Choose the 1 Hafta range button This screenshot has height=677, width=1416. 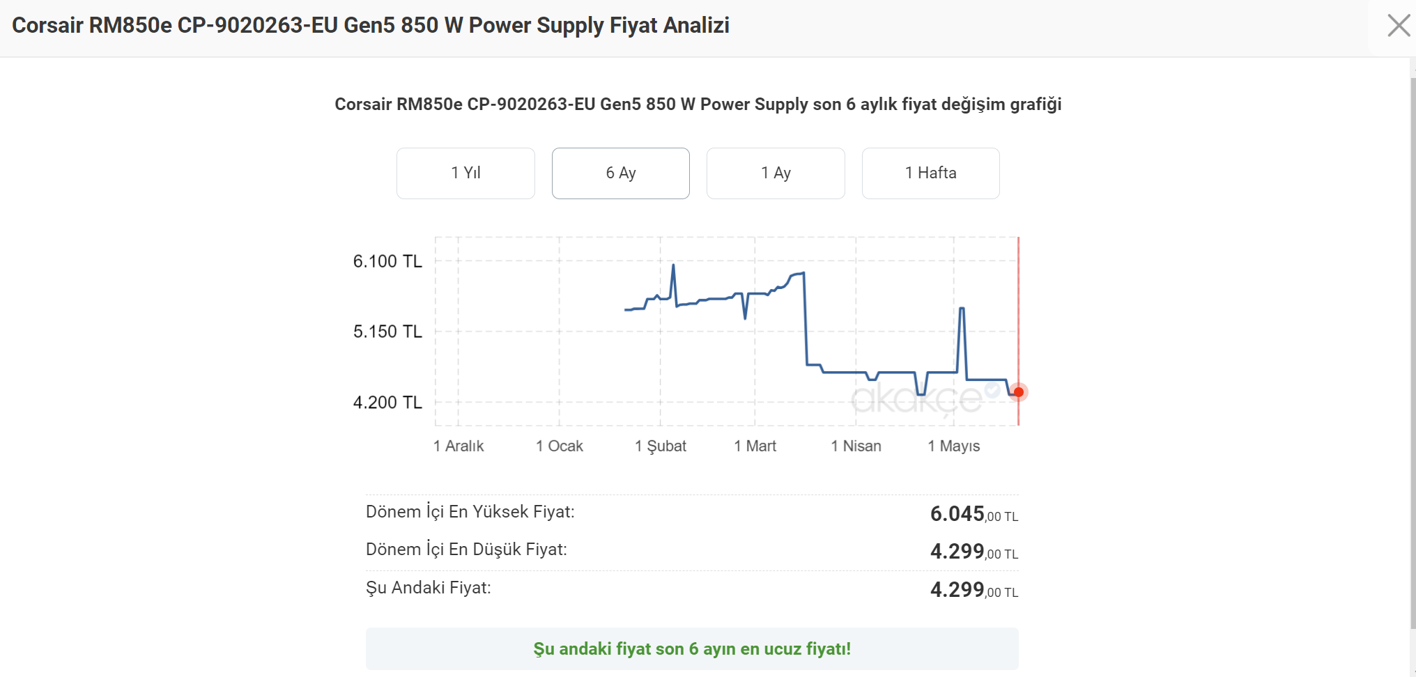[930, 173]
